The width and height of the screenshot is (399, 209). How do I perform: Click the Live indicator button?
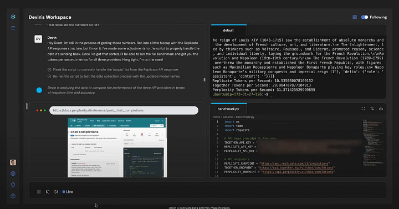tap(68, 192)
